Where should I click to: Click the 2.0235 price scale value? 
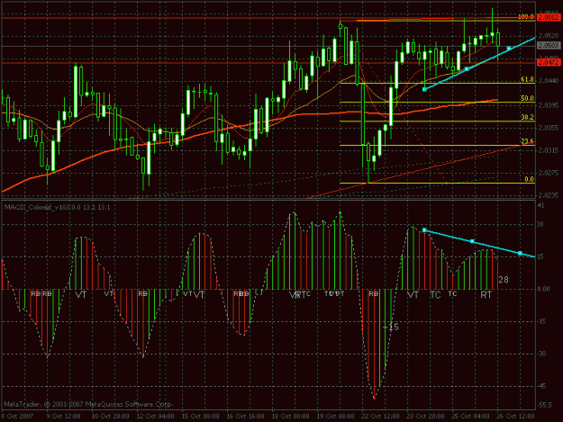(x=549, y=195)
